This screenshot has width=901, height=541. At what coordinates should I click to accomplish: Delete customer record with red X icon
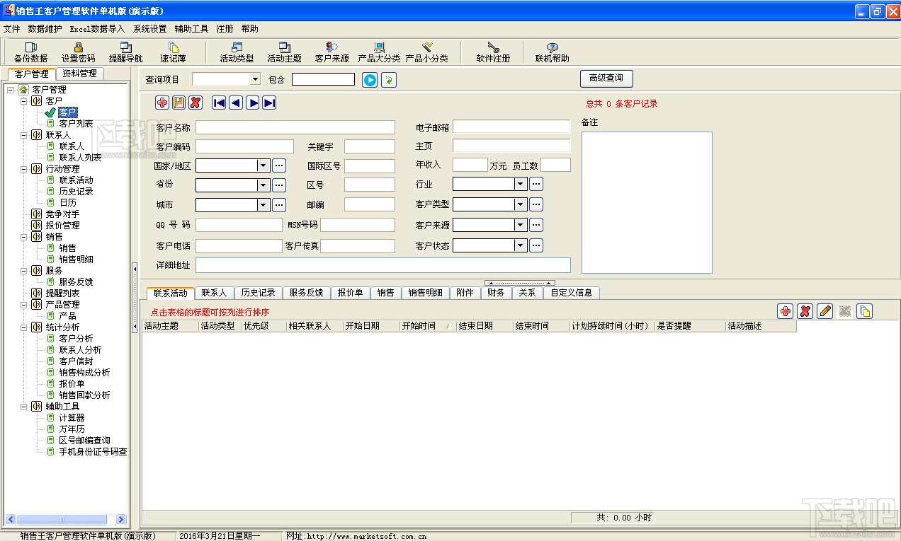click(x=195, y=103)
